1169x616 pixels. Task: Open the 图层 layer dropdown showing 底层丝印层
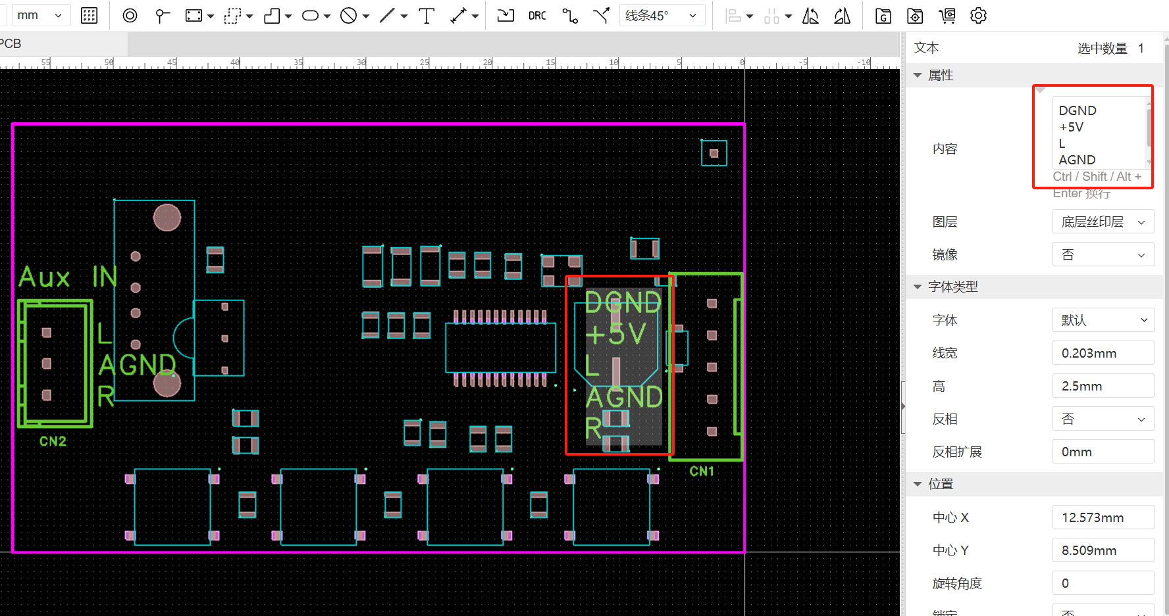(1103, 222)
